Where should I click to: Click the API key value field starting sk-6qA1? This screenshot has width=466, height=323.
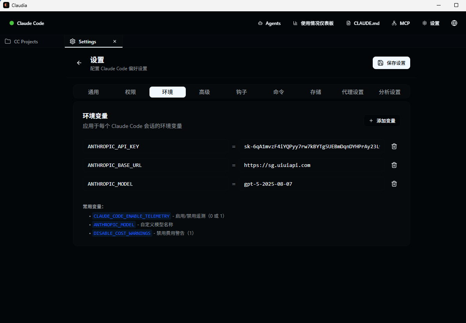click(x=312, y=146)
